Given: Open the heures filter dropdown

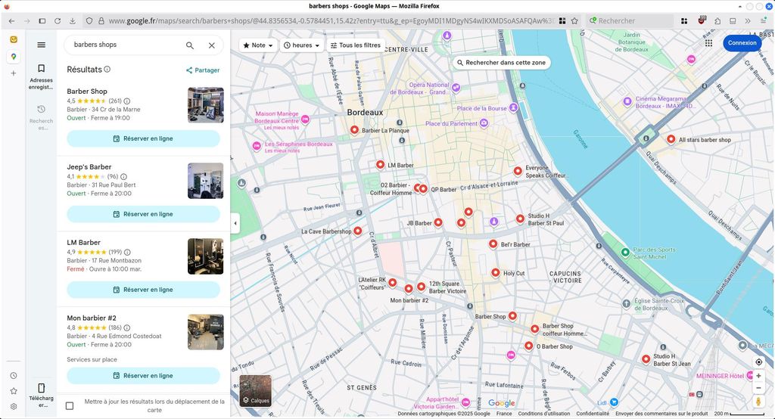Looking at the screenshot, I should tap(302, 45).
